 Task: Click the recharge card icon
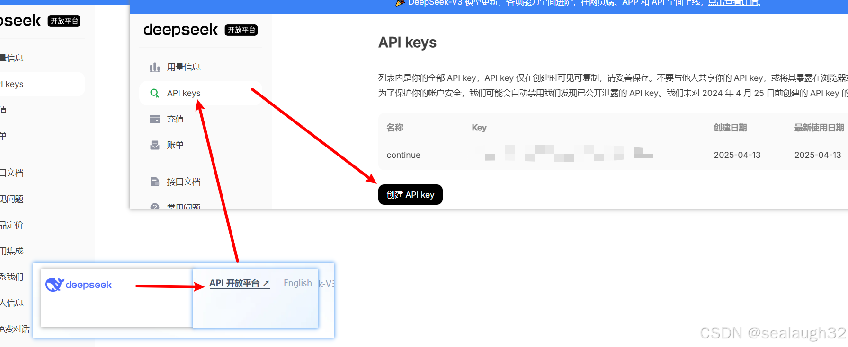pyautogui.click(x=155, y=119)
